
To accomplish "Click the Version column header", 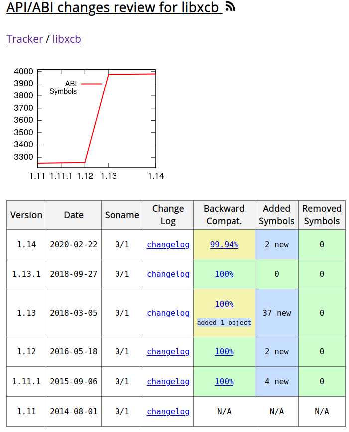I will 26,215.
